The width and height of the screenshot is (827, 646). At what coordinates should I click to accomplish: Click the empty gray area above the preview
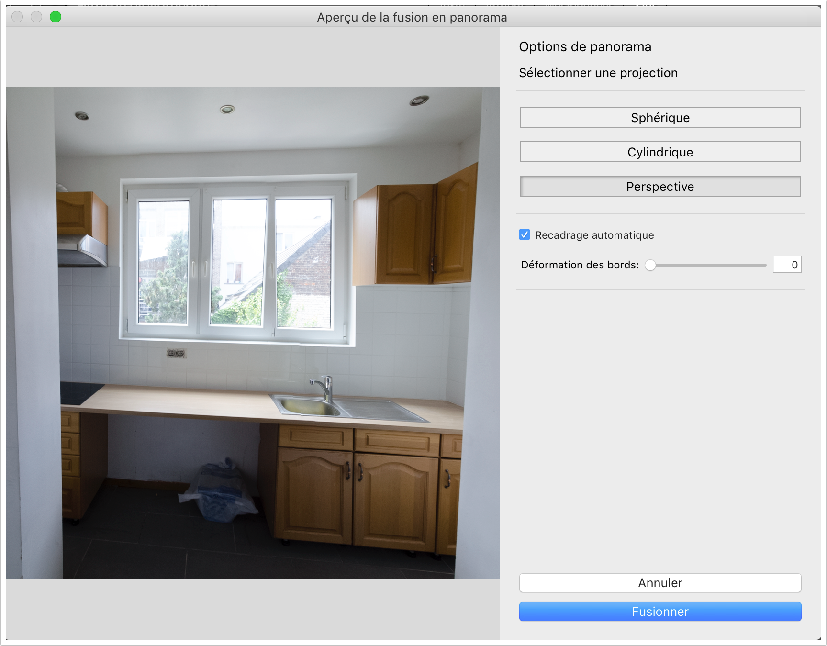253,56
